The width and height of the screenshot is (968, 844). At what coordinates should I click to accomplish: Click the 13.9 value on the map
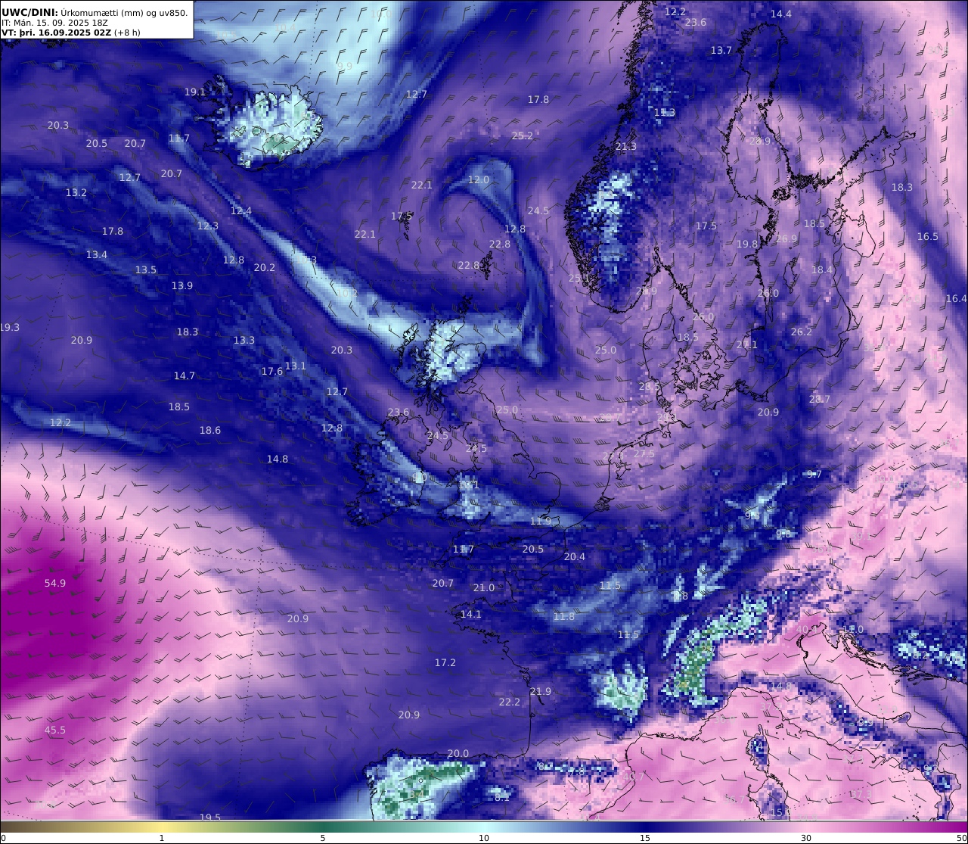[182, 285]
